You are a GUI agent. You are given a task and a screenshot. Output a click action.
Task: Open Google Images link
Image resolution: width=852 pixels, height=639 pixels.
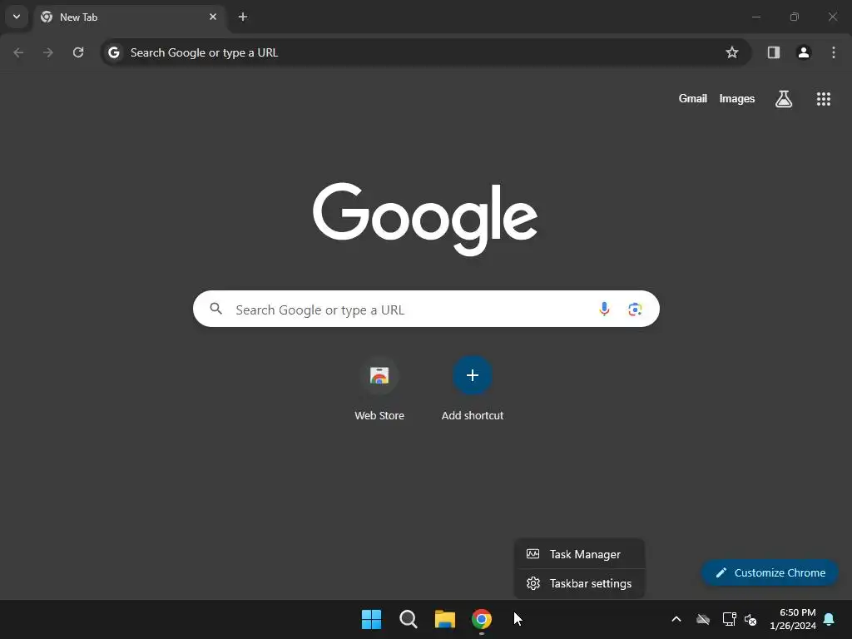tap(737, 99)
